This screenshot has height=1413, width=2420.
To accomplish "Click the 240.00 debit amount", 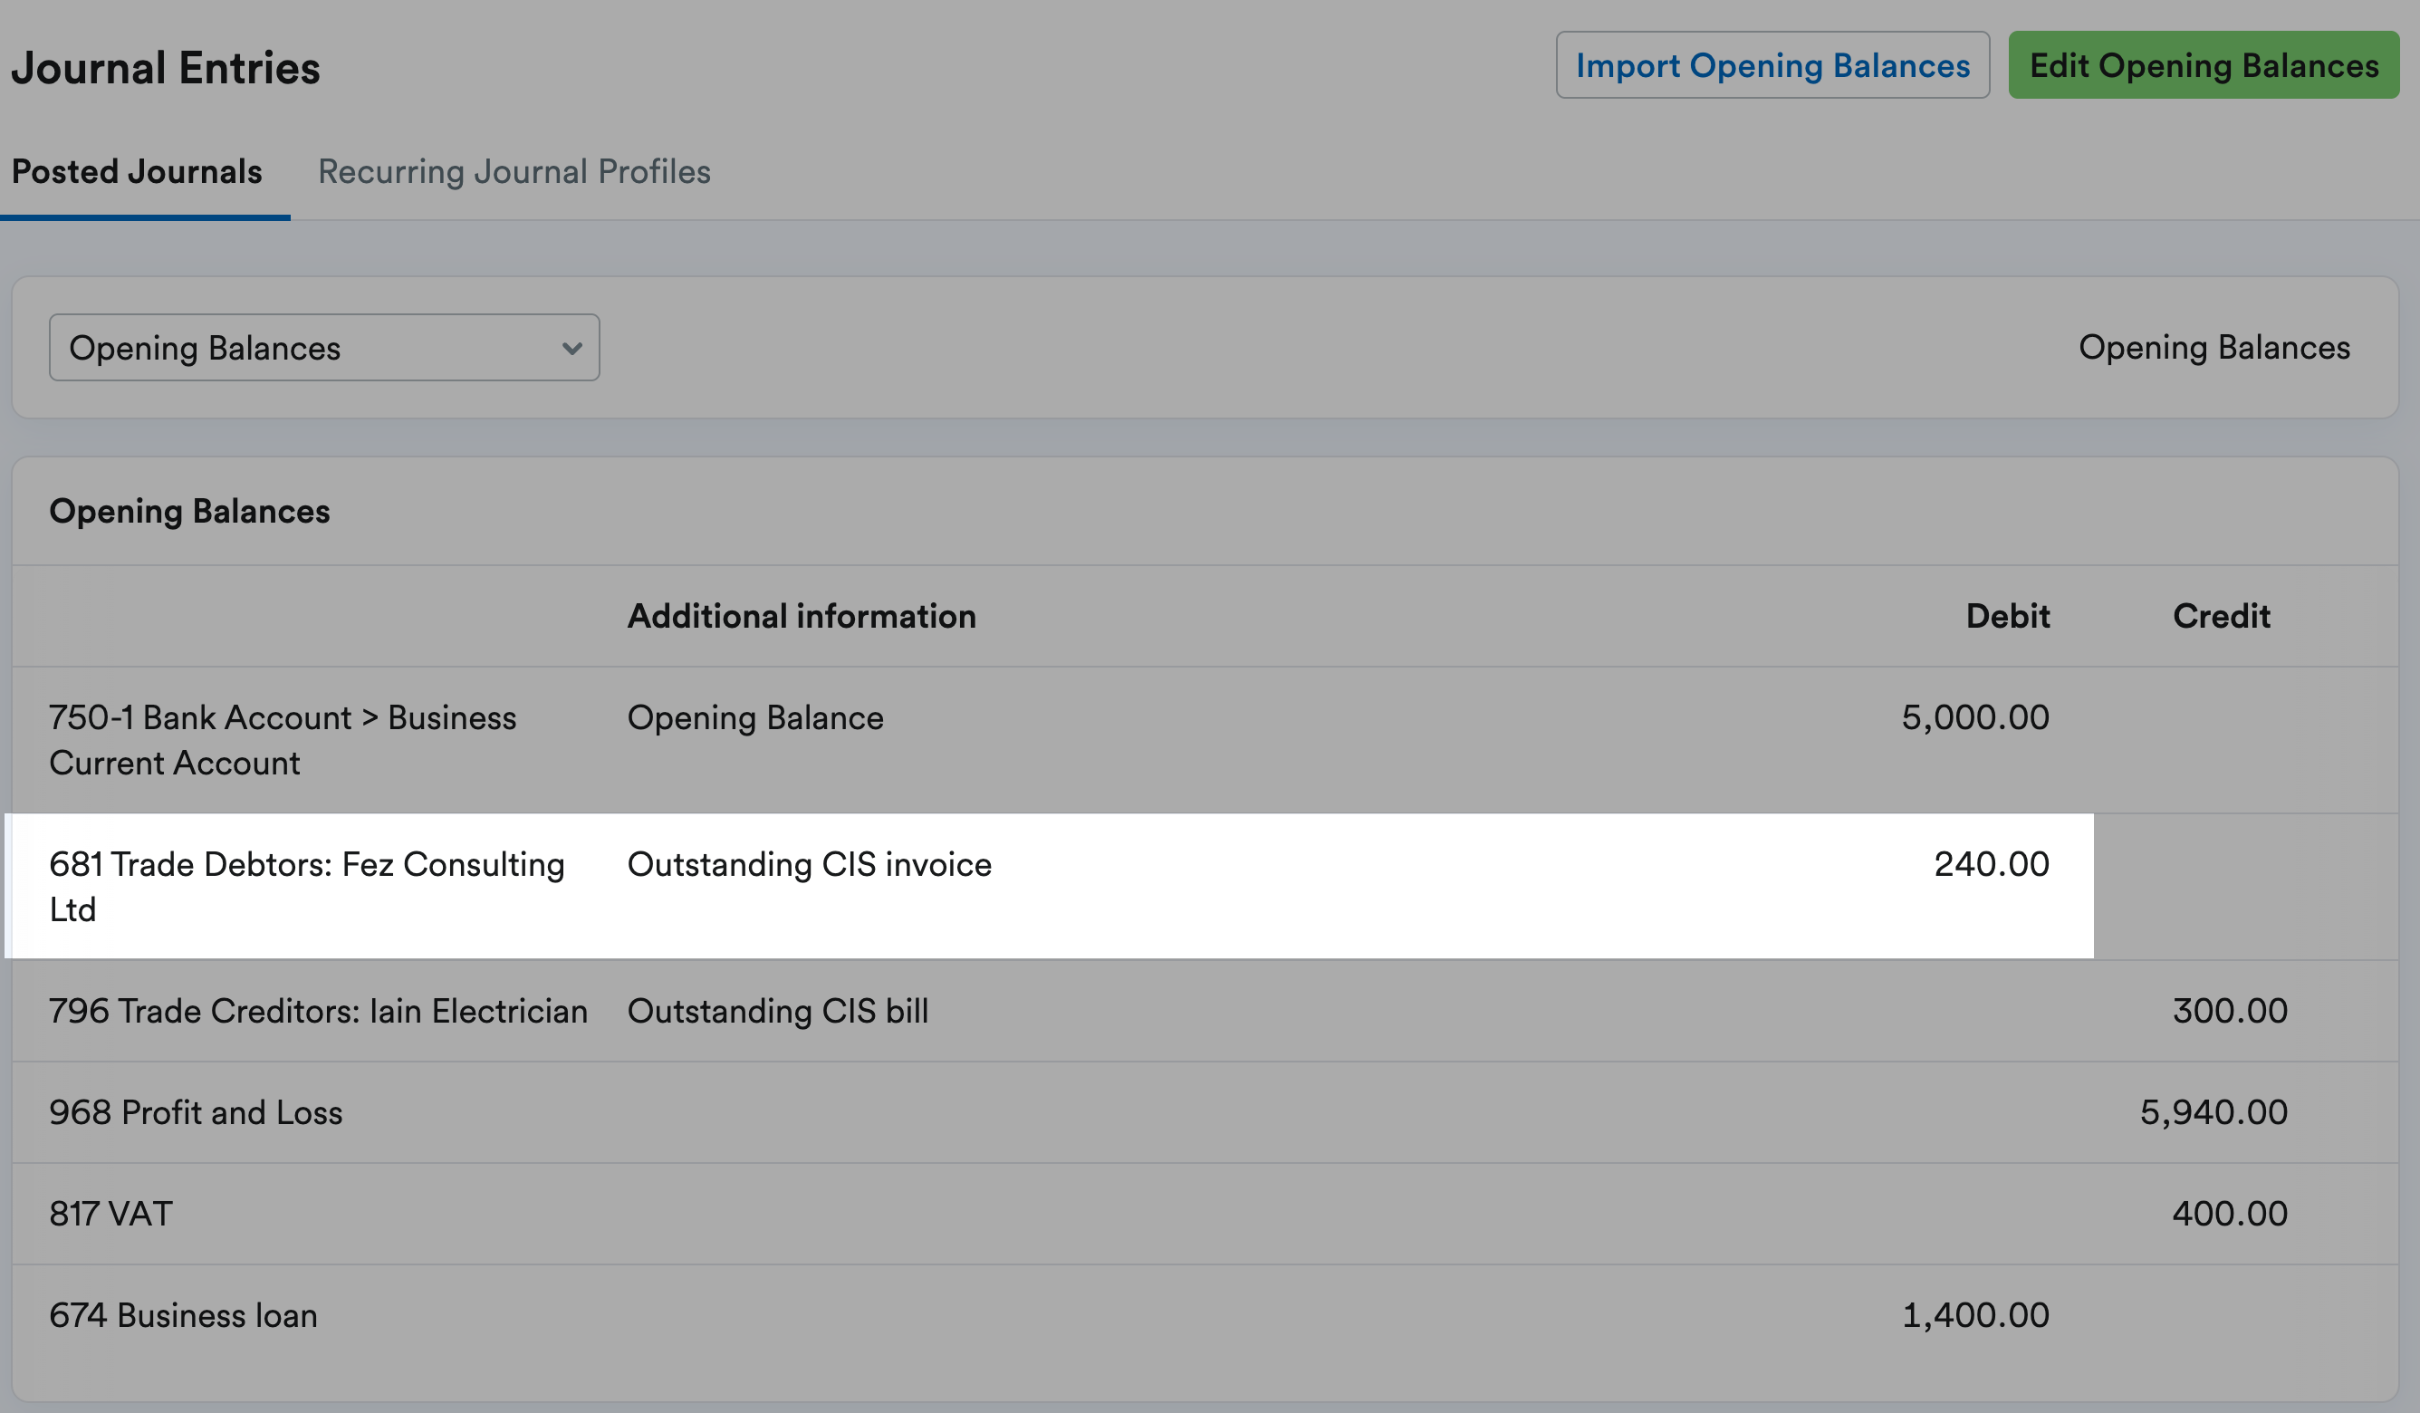I will (1991, 864).
